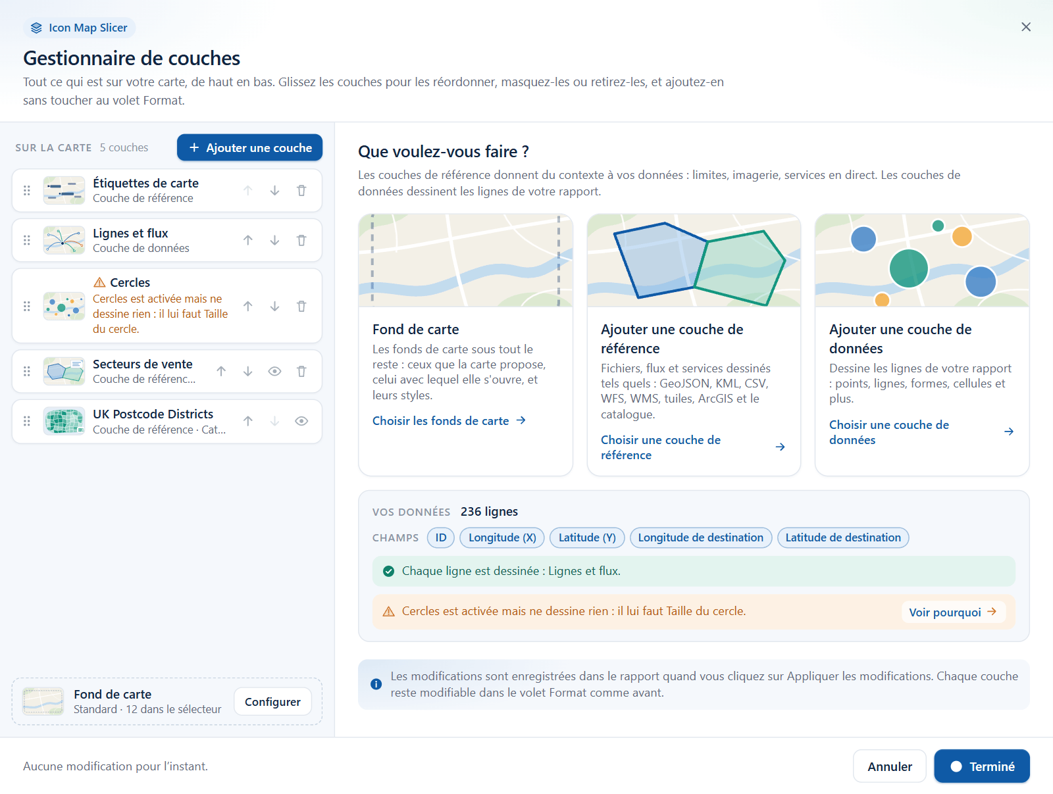Move UK Postcode Districts layer up
Viewport: 1053px width, 794px height.
(x=247, y=422)
